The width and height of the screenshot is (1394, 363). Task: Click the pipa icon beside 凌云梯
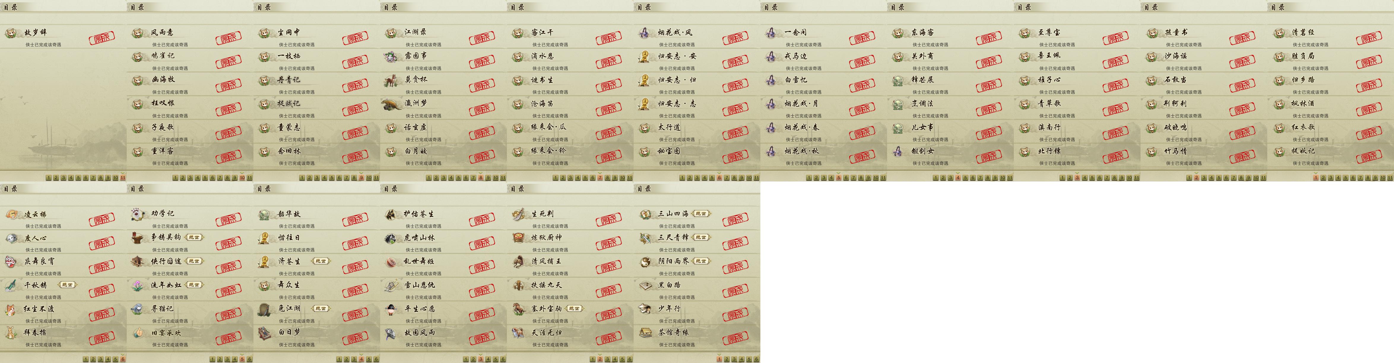[x=11, y=214]
